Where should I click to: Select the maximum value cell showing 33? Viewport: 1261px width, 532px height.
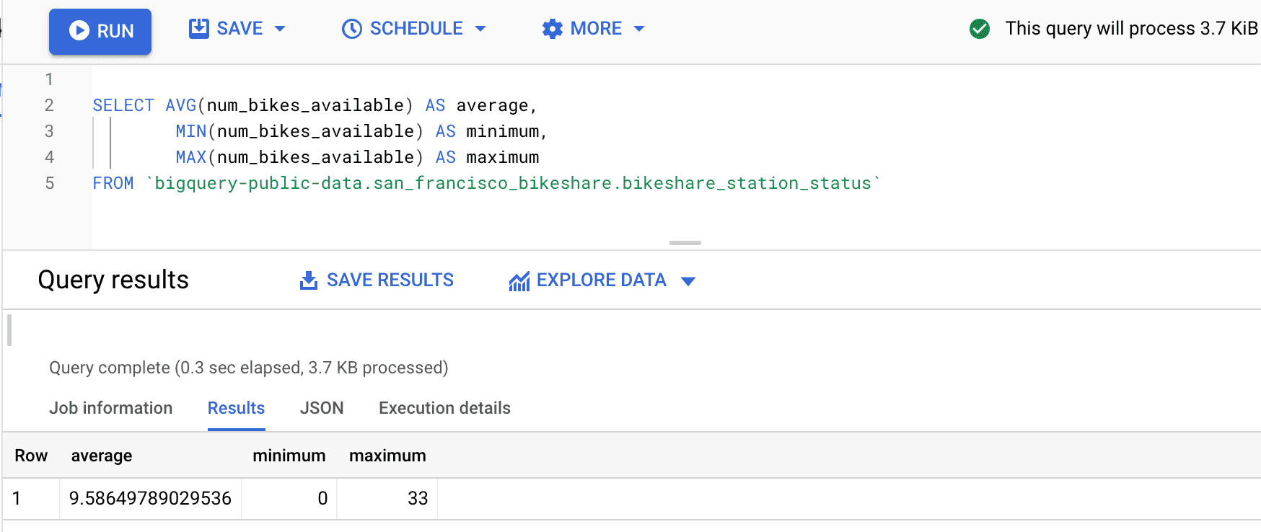[x=417, y=498]
